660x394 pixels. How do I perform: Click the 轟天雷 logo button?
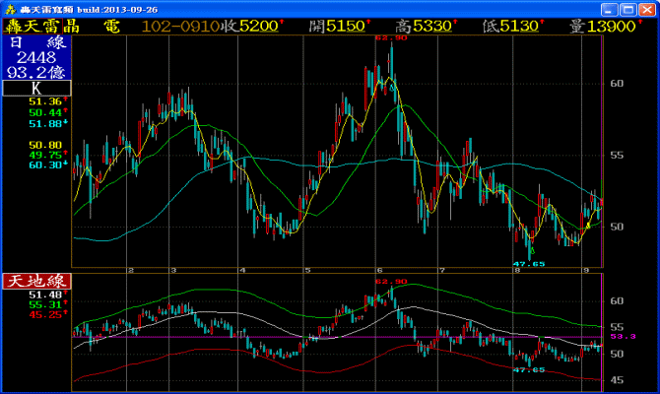click(33, 27)
